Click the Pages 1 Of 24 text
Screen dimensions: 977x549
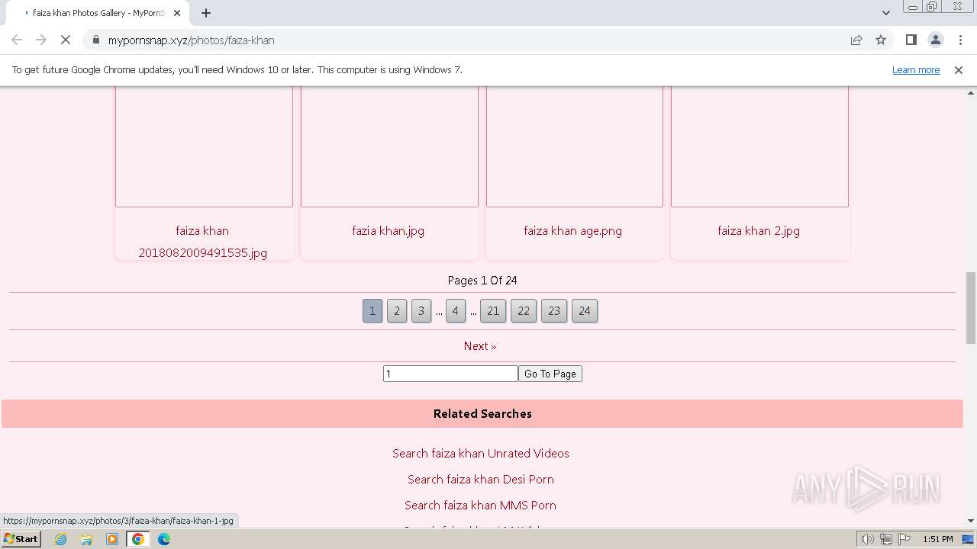(x=482, y=281)
